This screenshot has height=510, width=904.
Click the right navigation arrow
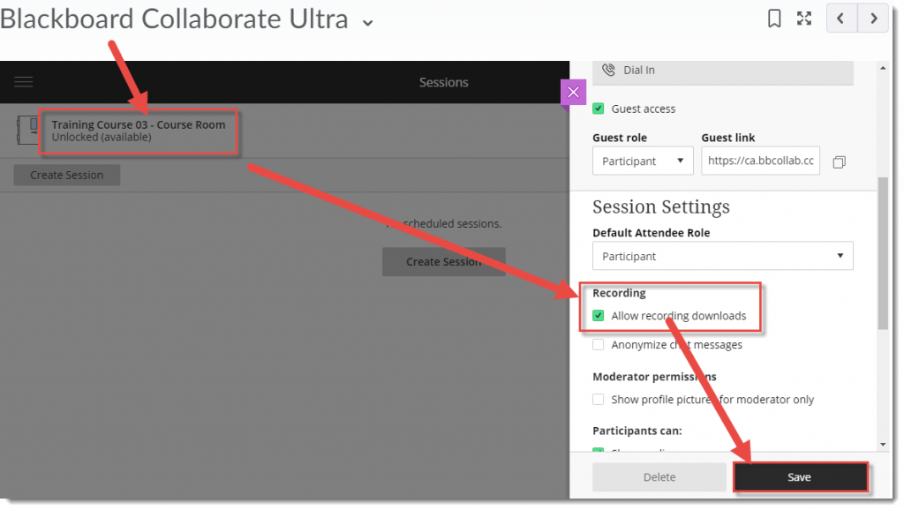point(873,18)
